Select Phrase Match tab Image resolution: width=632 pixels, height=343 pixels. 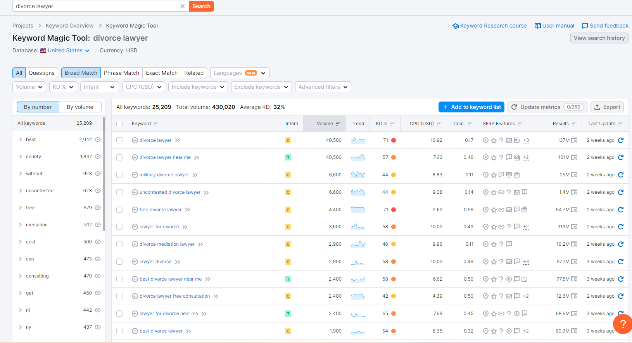(x=121, y=73)
